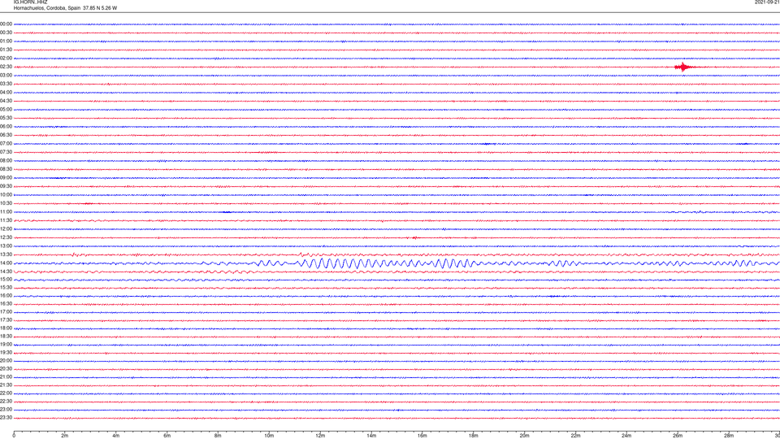Click the 12:30 row time label

6,237
